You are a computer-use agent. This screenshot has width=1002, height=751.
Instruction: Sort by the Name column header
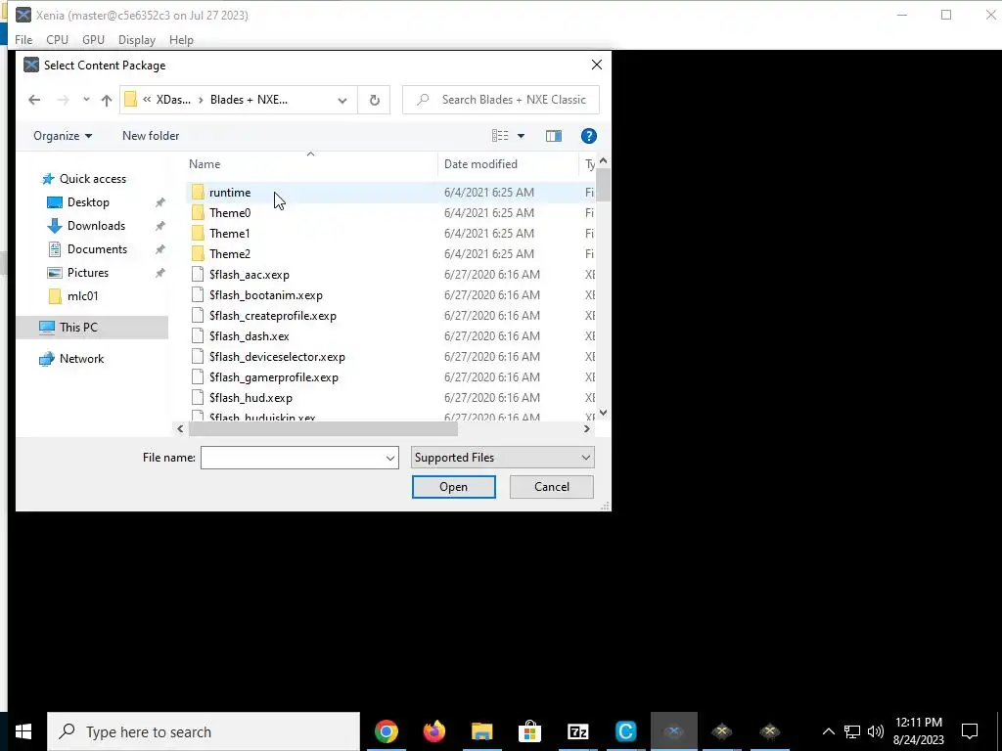(x=205, y=164)
